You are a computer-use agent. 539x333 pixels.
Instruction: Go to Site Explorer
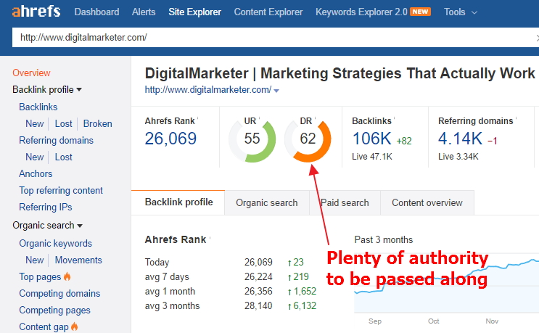195,12
